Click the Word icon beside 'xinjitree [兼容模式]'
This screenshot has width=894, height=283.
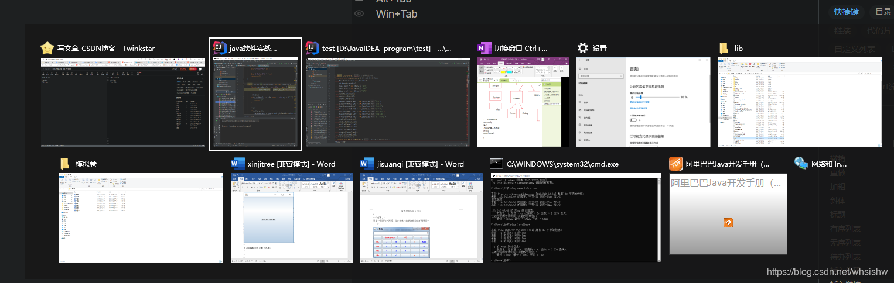(237, 164)
